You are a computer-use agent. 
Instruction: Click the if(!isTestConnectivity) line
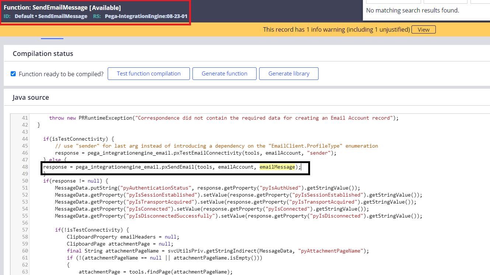tap(92, 230)
